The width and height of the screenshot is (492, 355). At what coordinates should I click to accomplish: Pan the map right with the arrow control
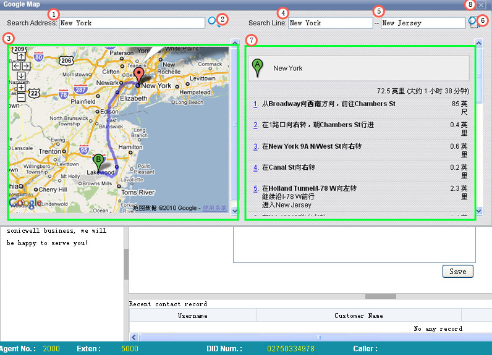coord(26,66)
